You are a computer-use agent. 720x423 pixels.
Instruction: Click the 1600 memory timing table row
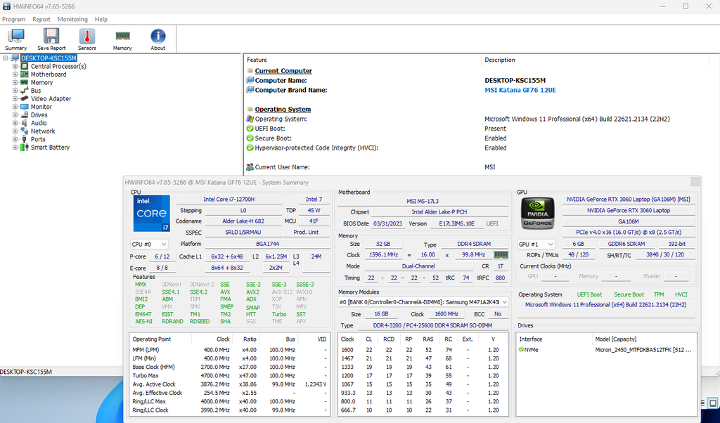423,350
